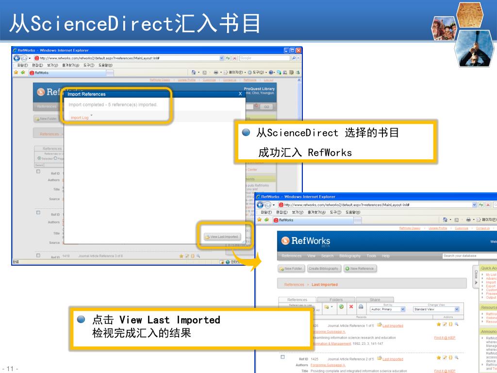The width and height of the screenshot is (497, 373).
Task: Open 도구(O) dropdown in upper-left IE toolbar
Action: point(256,72)
